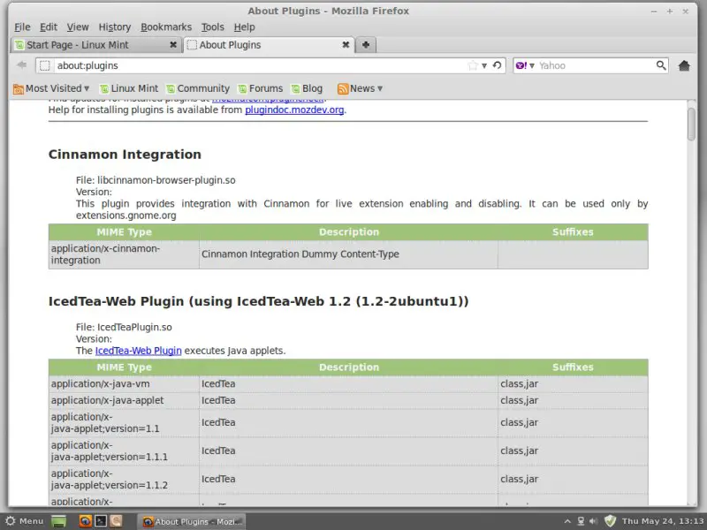Expand the News feed bookmark
This screenshot has width=707, height=530.
pos(360,88)
